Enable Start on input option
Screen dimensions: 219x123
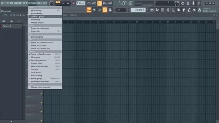tap(45, 63)
